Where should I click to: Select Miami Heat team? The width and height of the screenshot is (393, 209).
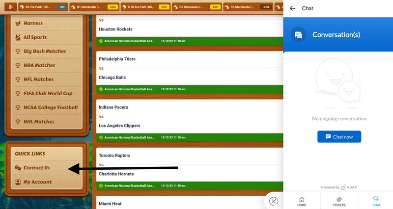coord(110,204)
